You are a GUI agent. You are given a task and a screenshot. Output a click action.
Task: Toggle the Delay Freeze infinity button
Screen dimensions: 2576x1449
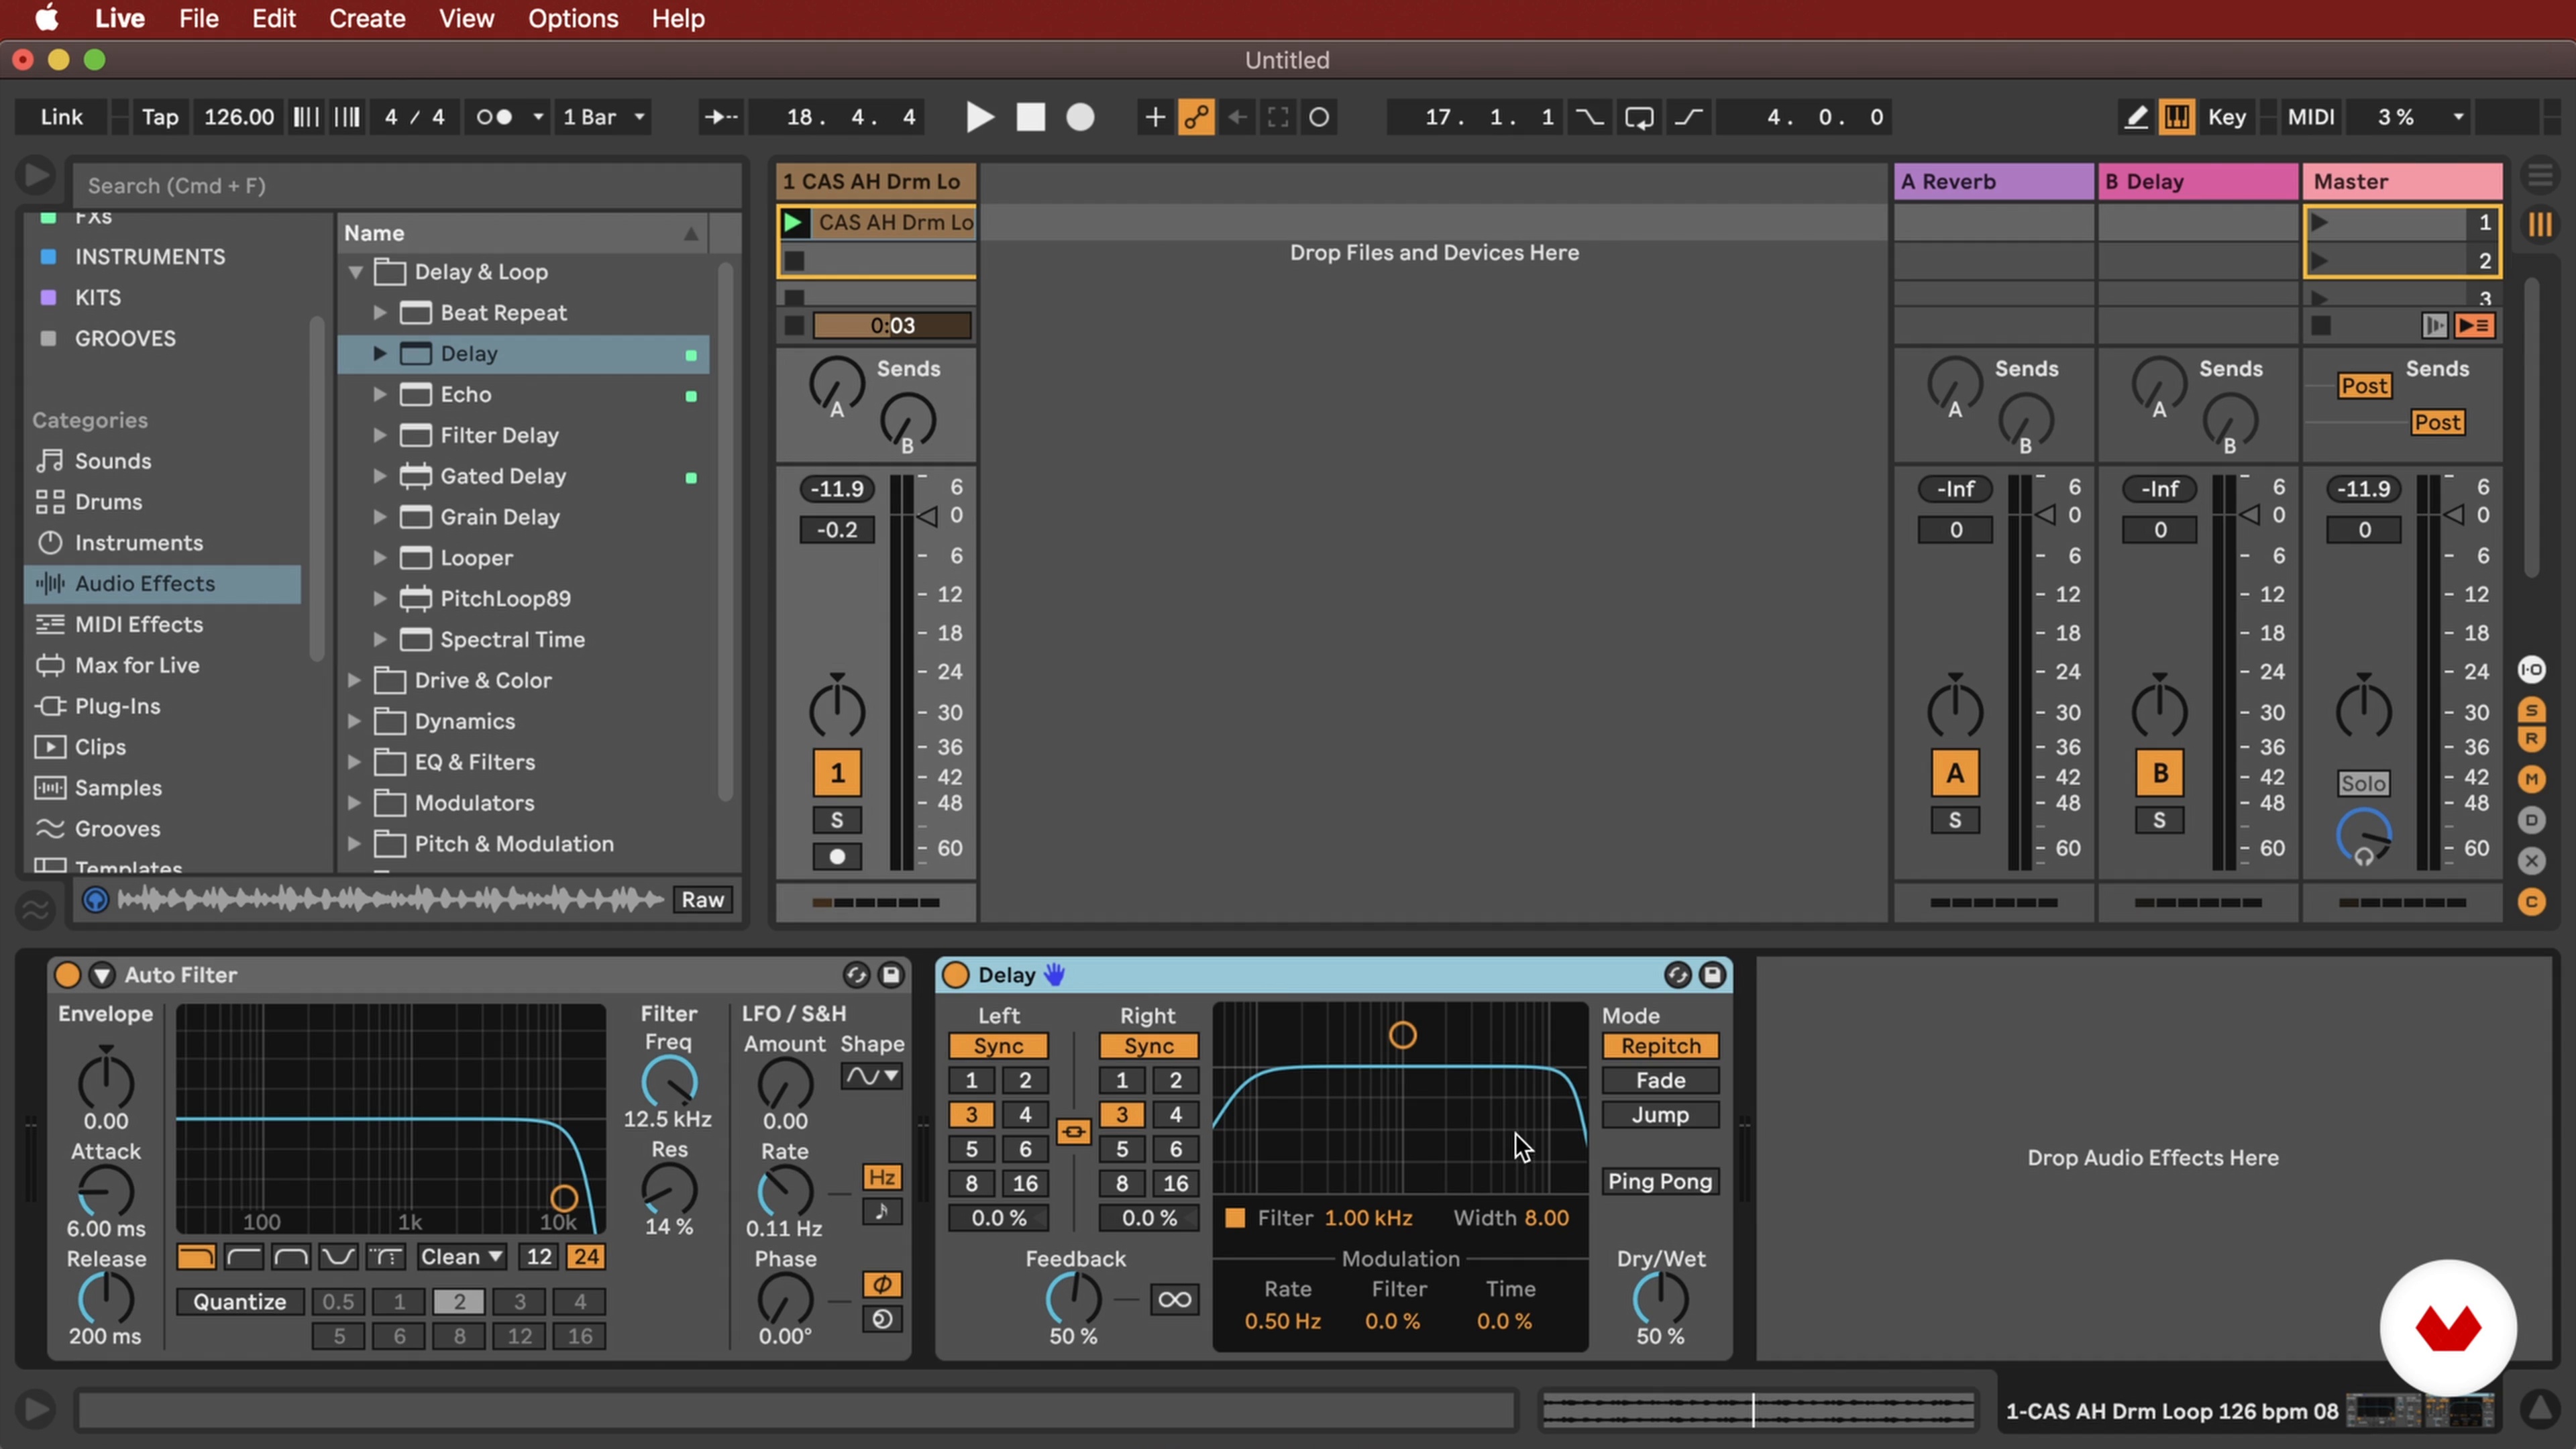[1174, 1299]
